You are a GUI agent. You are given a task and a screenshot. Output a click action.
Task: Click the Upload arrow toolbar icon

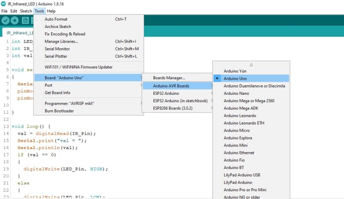point(15,20)
